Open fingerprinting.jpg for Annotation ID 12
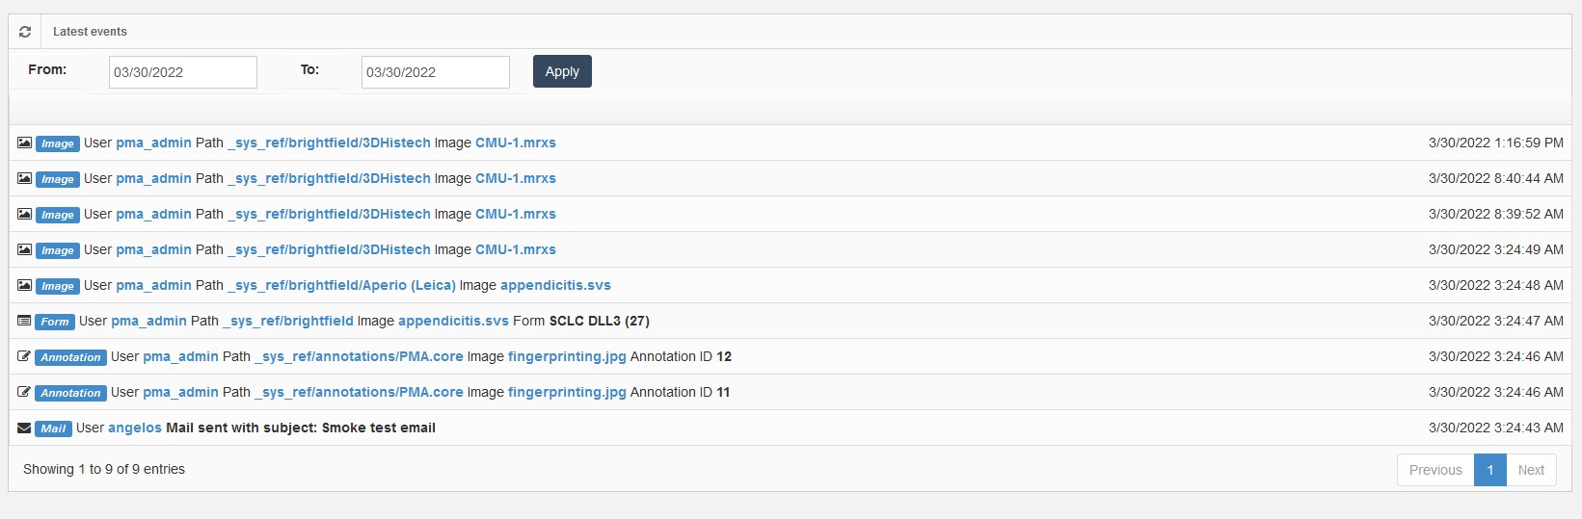The width and height of the screenshot is (1582, 519). click(x=567, y=356)
